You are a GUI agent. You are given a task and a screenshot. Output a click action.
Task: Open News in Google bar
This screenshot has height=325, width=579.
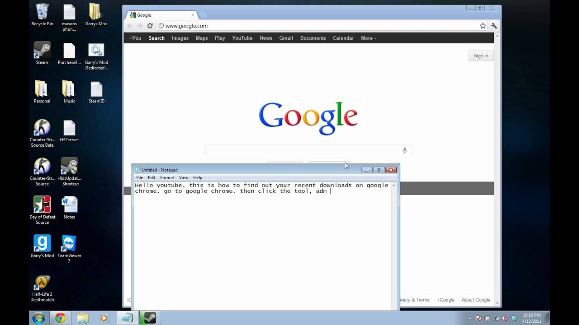[x=266, y=38]
